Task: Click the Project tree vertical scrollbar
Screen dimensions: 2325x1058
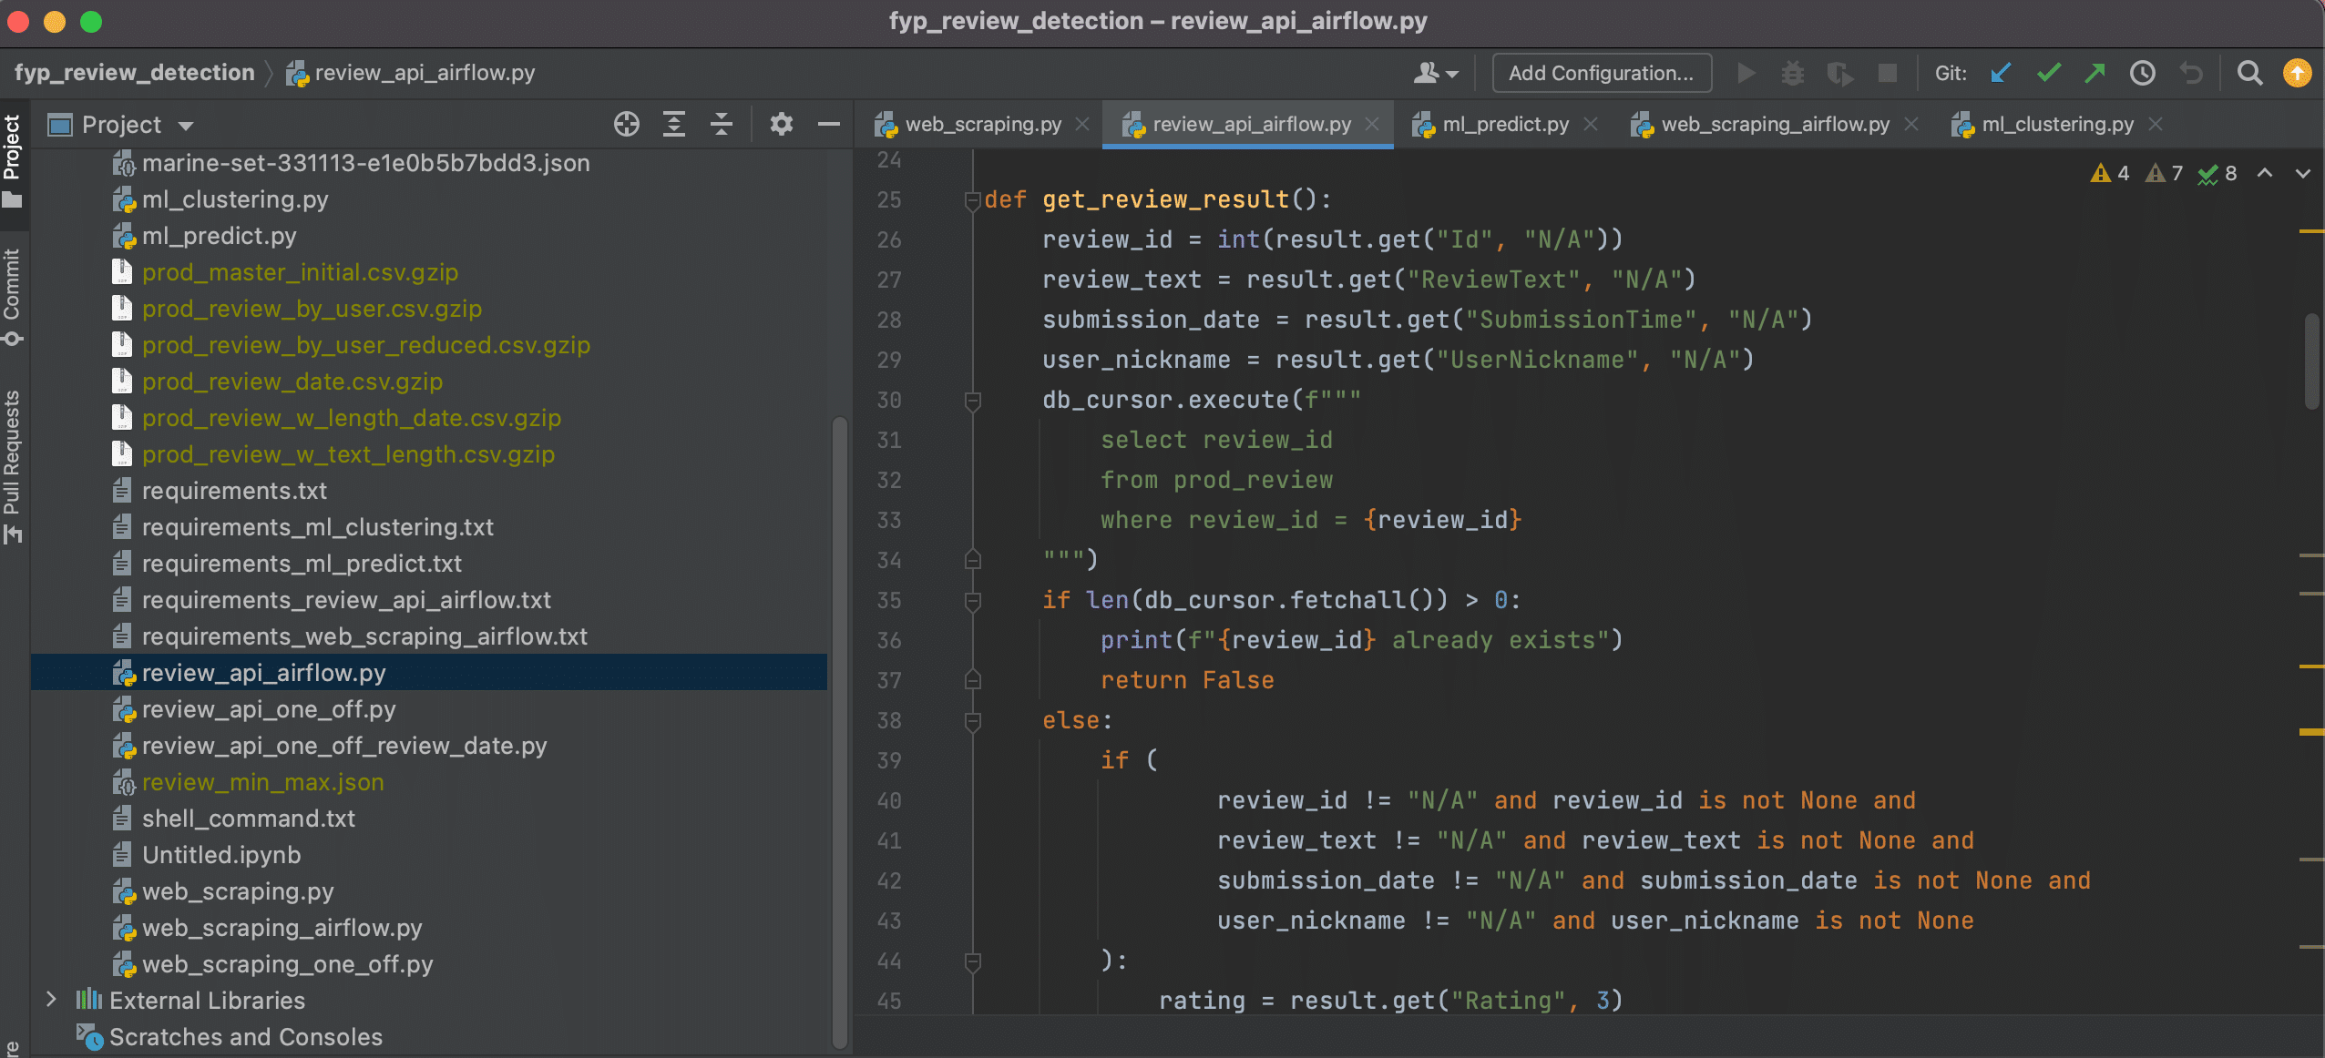Action: pyautogui.click(x=839, y=732)
